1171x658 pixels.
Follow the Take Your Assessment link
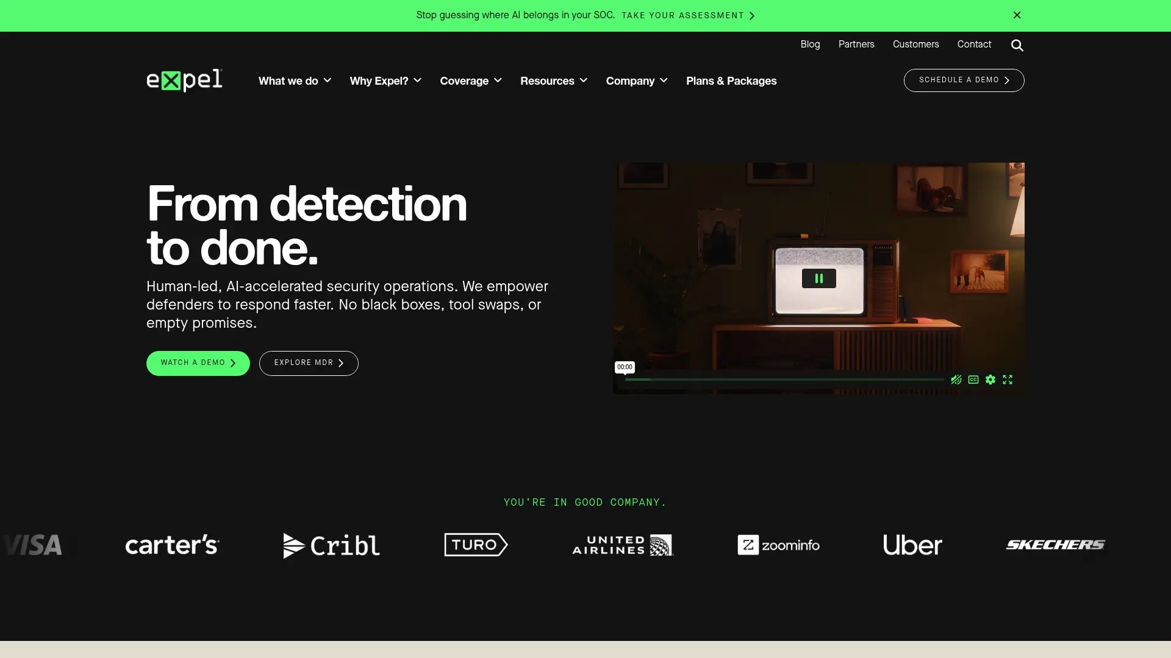pyautogui.click(x=688, y=16)
